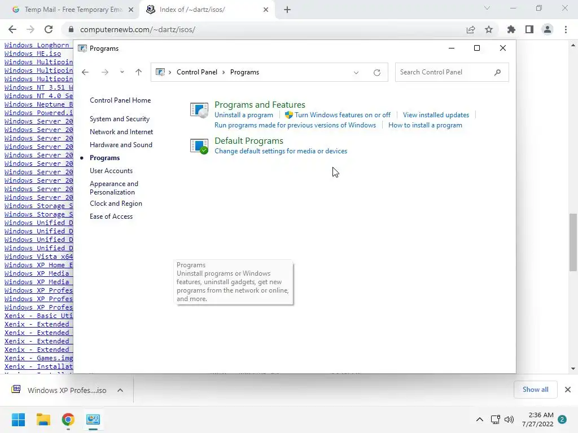
Task: Open Chrome three-dot menu
Action: (x=566, y=29)
